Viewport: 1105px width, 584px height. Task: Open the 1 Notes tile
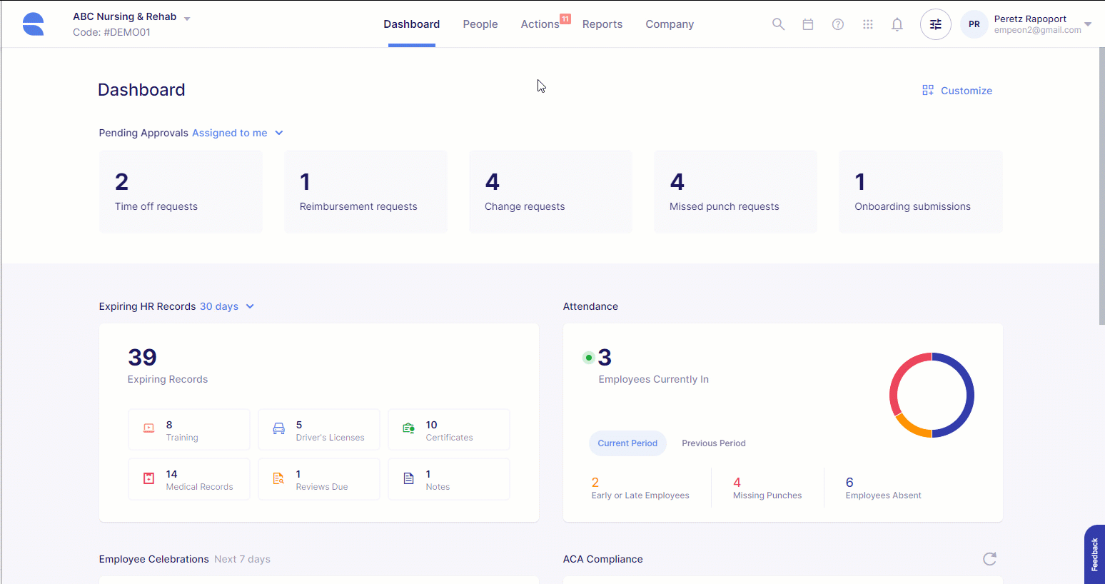tap(449, 479)
